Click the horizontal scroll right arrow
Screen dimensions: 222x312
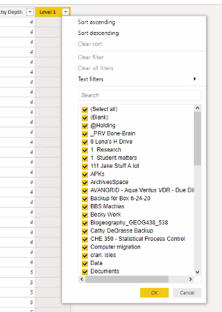tap(191, 279)
